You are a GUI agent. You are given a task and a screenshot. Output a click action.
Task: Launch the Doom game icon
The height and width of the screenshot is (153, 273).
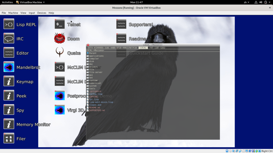(60, 38)
